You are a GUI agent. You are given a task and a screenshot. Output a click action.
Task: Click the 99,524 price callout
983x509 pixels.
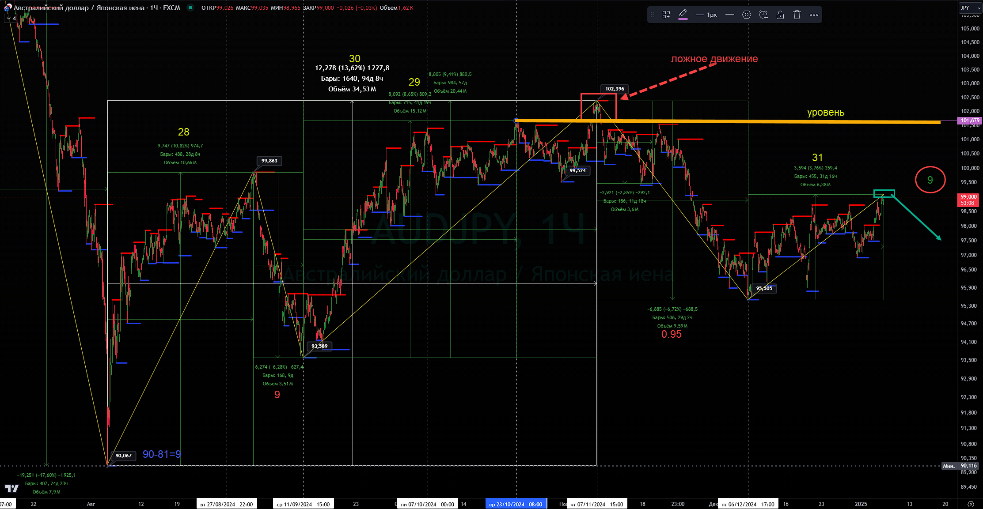click(577, 170)
